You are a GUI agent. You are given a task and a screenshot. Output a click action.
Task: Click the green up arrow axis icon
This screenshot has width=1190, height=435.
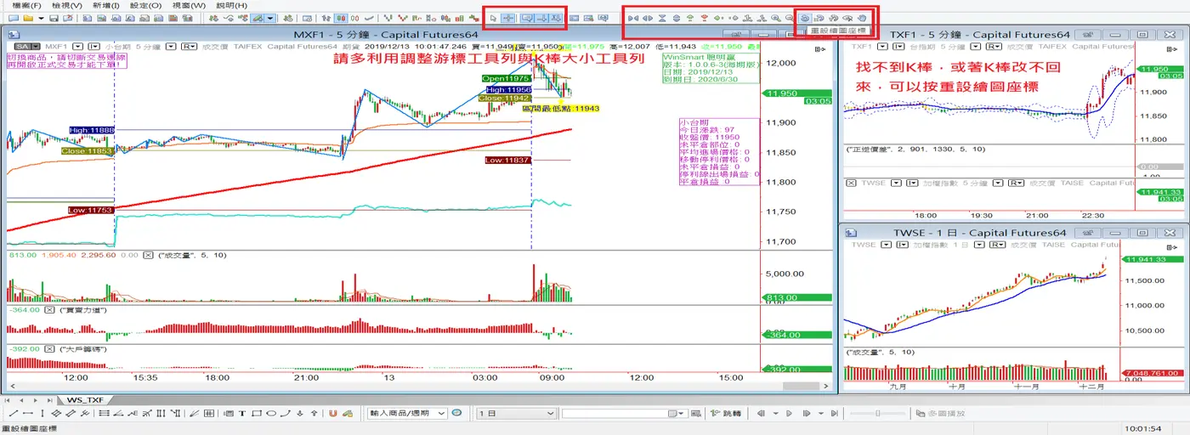690,18
